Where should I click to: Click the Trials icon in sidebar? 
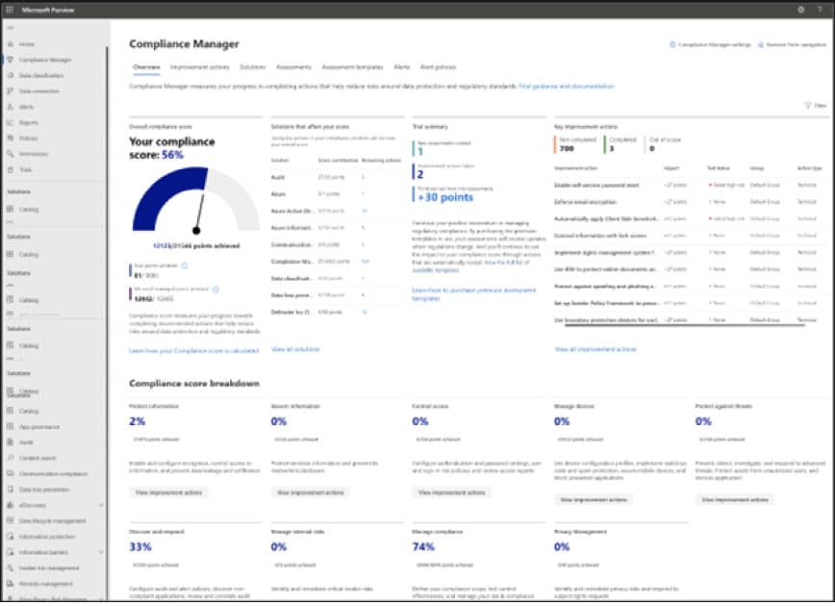coord(11,170)
